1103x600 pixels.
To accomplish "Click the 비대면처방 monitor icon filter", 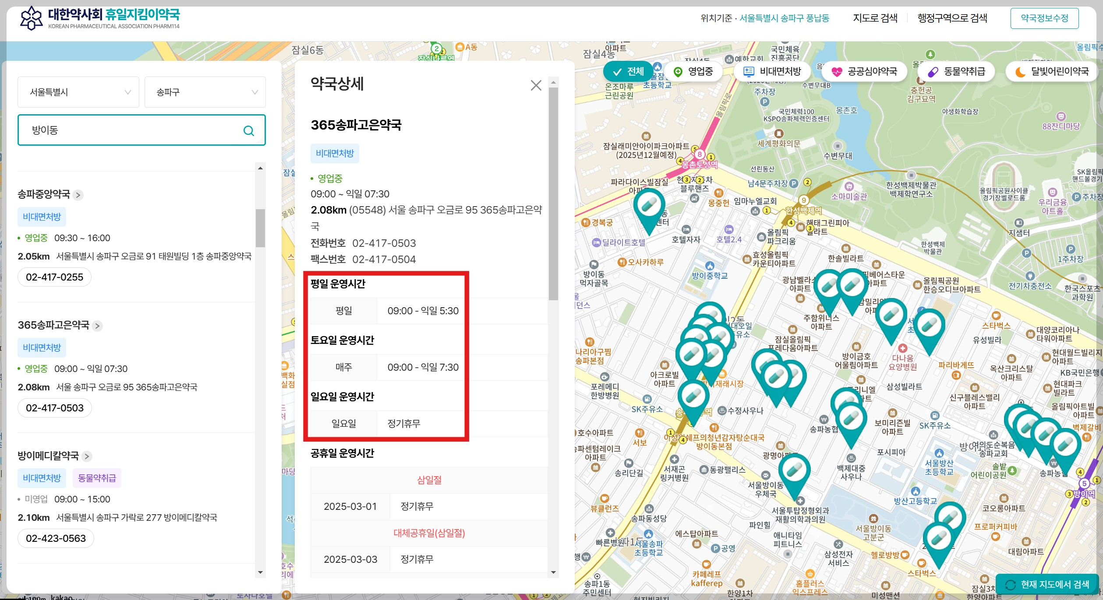I will (x=749, y=71).
